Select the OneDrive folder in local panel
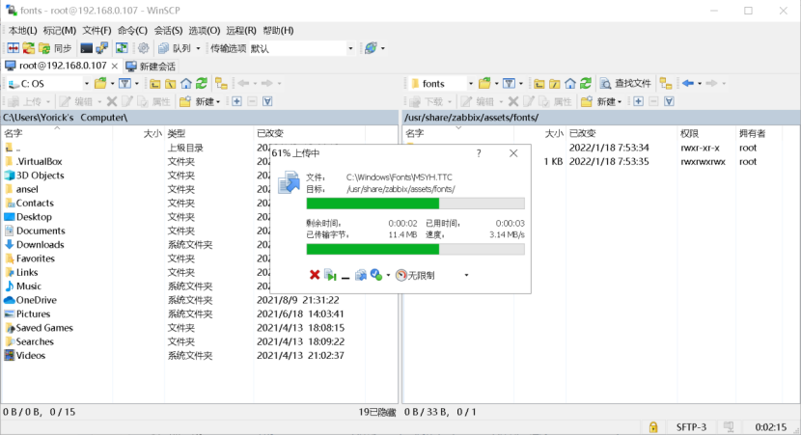Screen dimensions: 801x435 [x=31, y=300]
